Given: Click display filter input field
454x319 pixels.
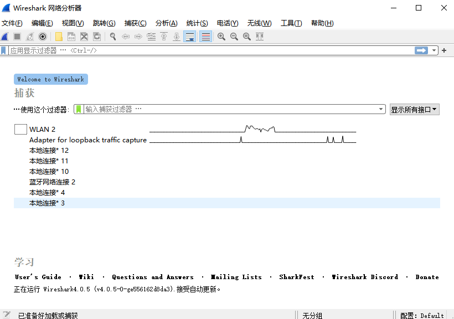Looking at the screenshot, I should tap(211, 50).
